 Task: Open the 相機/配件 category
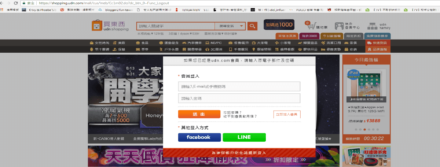point(239,43)
